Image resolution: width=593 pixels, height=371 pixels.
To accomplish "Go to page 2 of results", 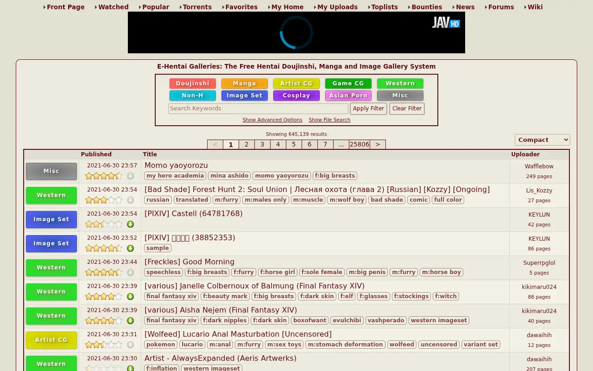I will [x=246, y=144].
